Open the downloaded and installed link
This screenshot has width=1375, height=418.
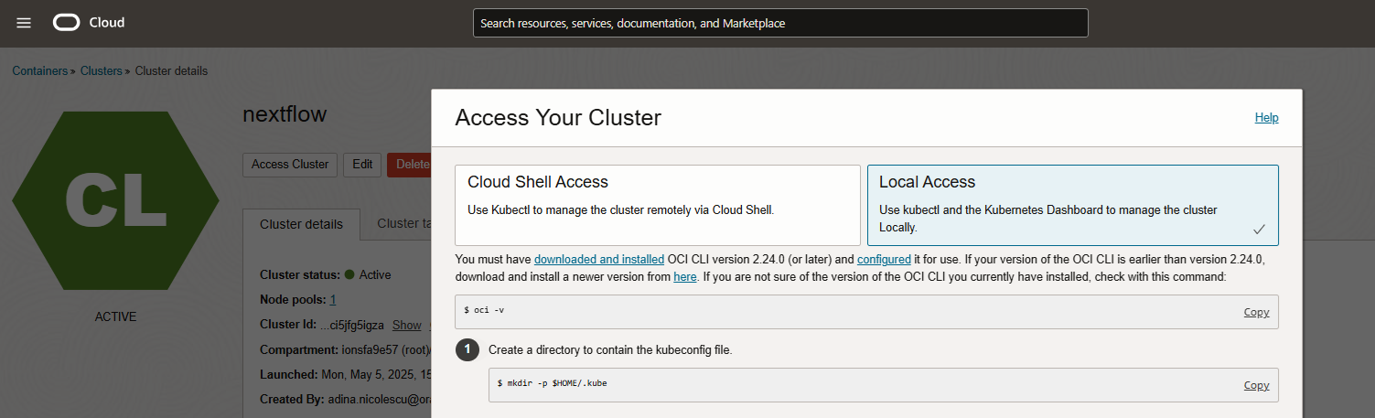599,260
